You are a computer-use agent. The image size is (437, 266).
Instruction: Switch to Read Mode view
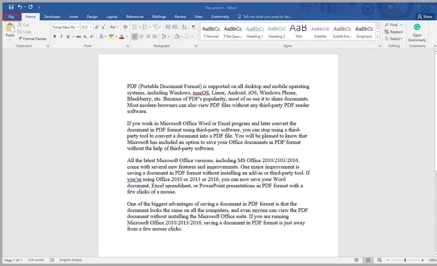coord(357,260)
